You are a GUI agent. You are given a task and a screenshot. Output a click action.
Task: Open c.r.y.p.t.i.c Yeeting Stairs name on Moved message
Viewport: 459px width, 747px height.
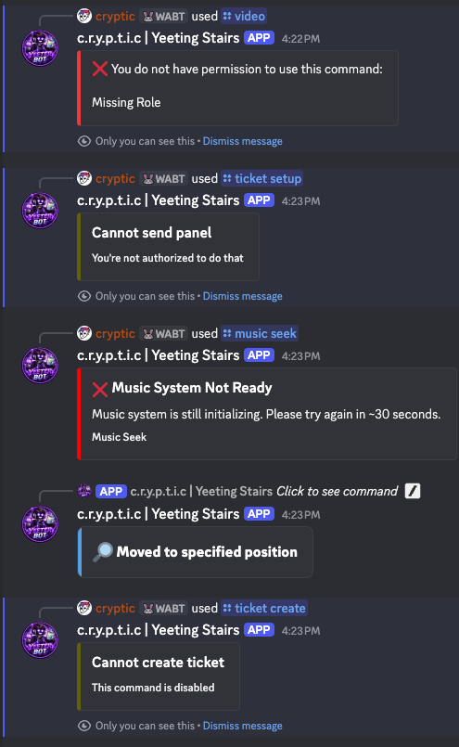158,514
